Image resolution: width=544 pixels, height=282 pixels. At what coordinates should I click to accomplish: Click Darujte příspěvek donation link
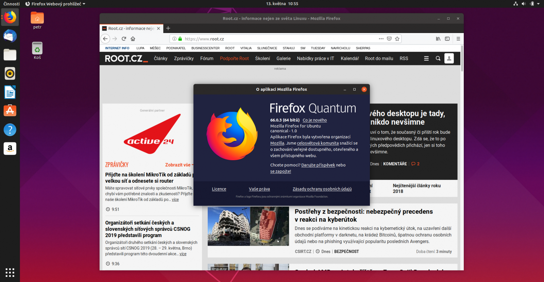318,165
